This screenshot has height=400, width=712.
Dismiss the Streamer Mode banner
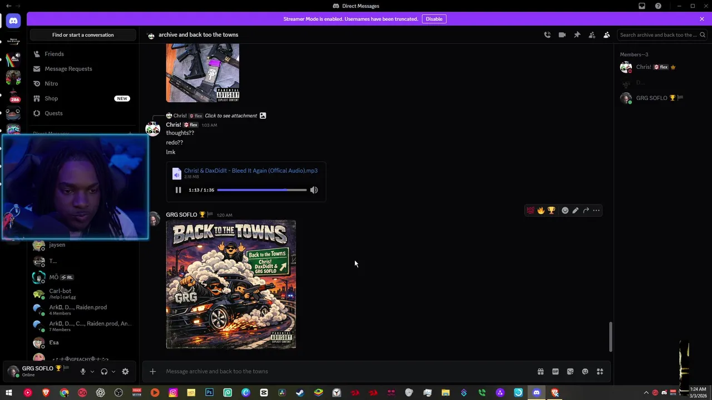(x=702, y=19)
